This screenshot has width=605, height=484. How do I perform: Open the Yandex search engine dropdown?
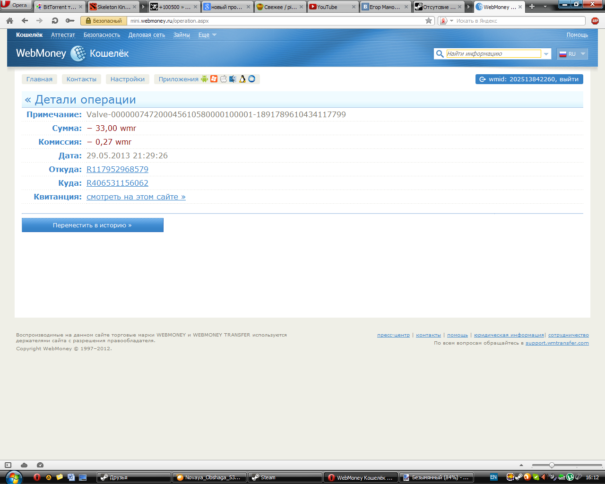pyautogui.click(x=451, y=21)
